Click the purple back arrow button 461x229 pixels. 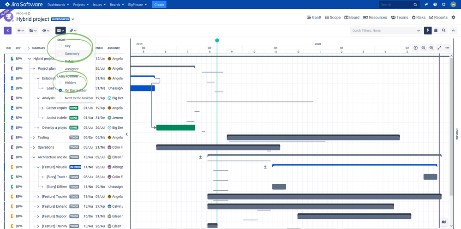tap(8, 30)
